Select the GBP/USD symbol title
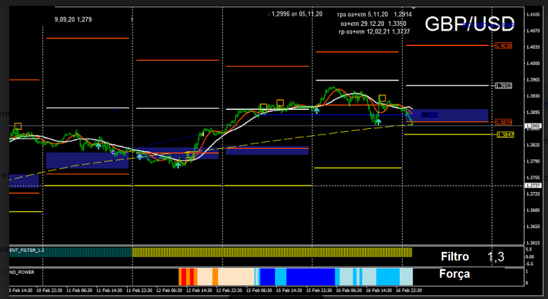This screenshot has height=299, width=548. 469,24
